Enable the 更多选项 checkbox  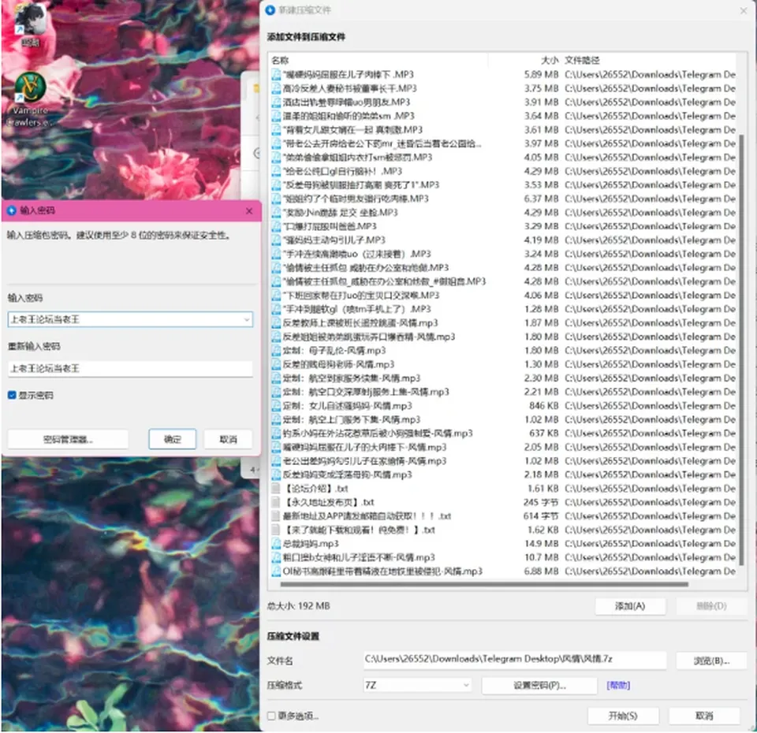coord(271,716)
